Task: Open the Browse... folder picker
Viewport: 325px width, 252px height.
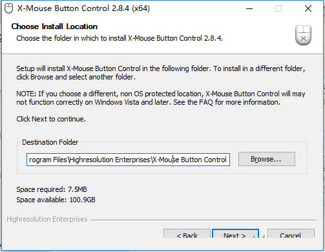Action: [x=267, y=159]
